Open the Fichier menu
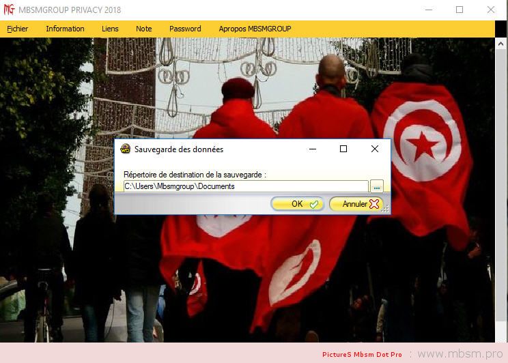508x363 pixels. click(x=17, y=29)
